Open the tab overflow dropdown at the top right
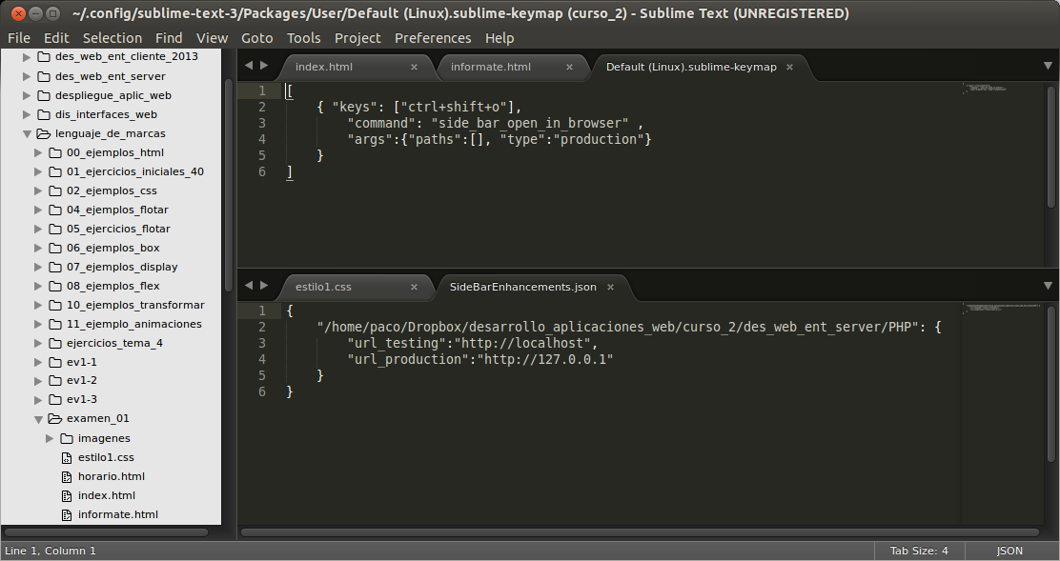Viewport: 1060px width, 561px height. point(1048,67)
